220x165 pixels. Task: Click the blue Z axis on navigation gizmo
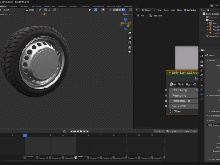(125, 19)
